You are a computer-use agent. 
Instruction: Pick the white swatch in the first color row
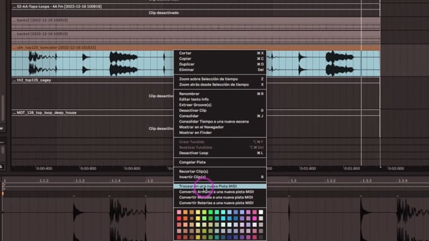261,212
